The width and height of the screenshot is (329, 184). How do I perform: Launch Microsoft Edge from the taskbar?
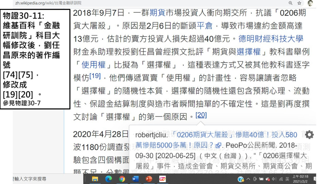click(109, 179)
